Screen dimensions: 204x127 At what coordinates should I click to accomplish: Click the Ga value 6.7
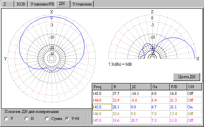pyautogui.click(x=160, y=107)
